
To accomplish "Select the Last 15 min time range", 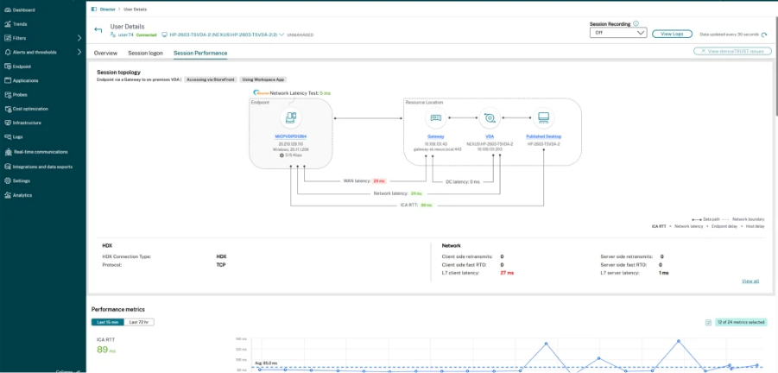I will coord(107,322).
